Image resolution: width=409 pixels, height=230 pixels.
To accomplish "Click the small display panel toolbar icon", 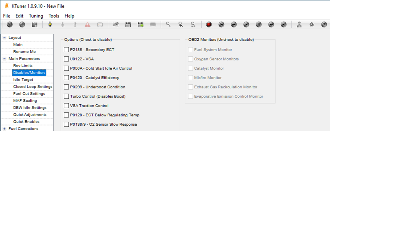I will click(x=100, y=24).
